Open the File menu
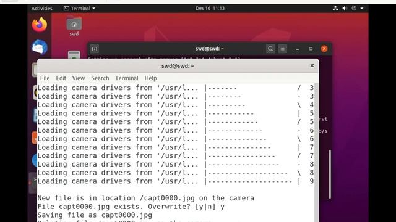Image resolution: width=396 pixels, height=222 pixels. 45,78
